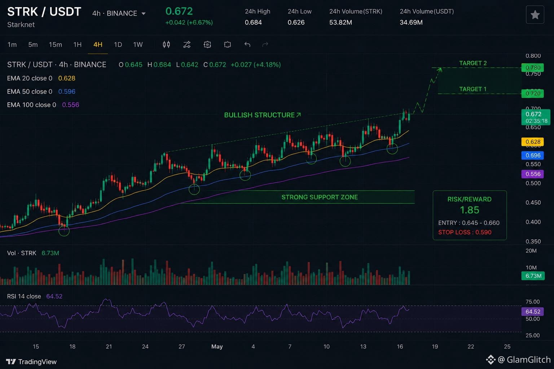
Task: Click the May label on the date axis
Action: (x=217, y=347)
